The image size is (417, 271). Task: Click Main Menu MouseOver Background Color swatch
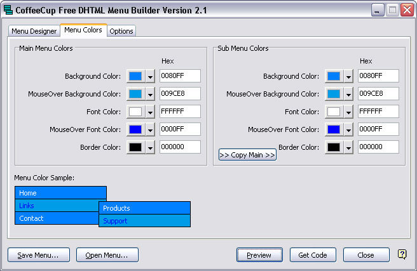coord(135,94)
